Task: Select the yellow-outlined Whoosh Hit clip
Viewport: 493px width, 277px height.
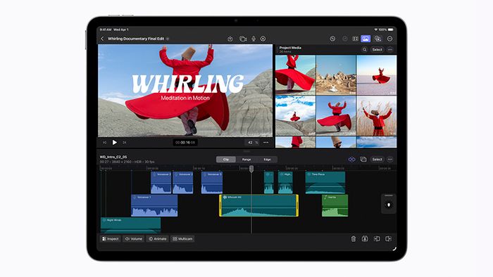Action: click(x=258, y=205)
